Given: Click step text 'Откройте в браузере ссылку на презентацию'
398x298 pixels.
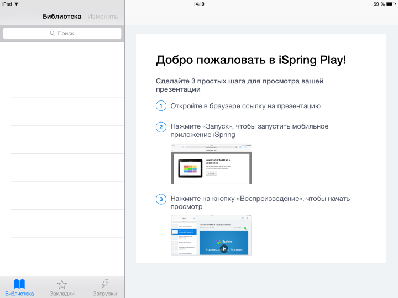Looking at the screenshot, I should [x=245, y=106].
